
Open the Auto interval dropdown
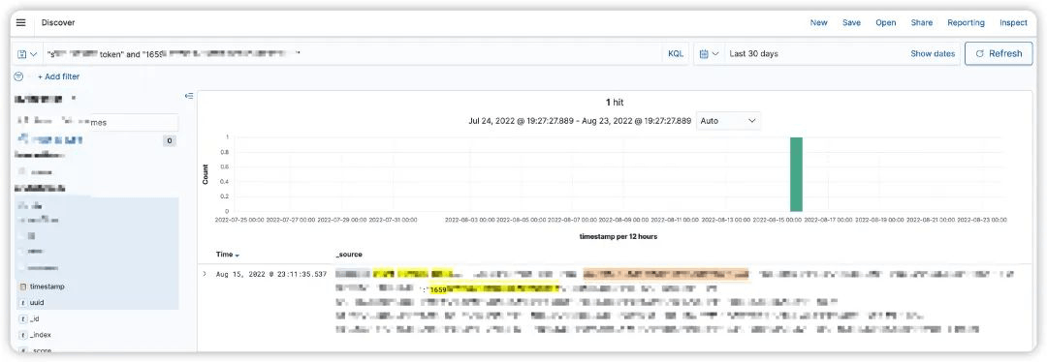pyautogui.click(x=728, y=121)
